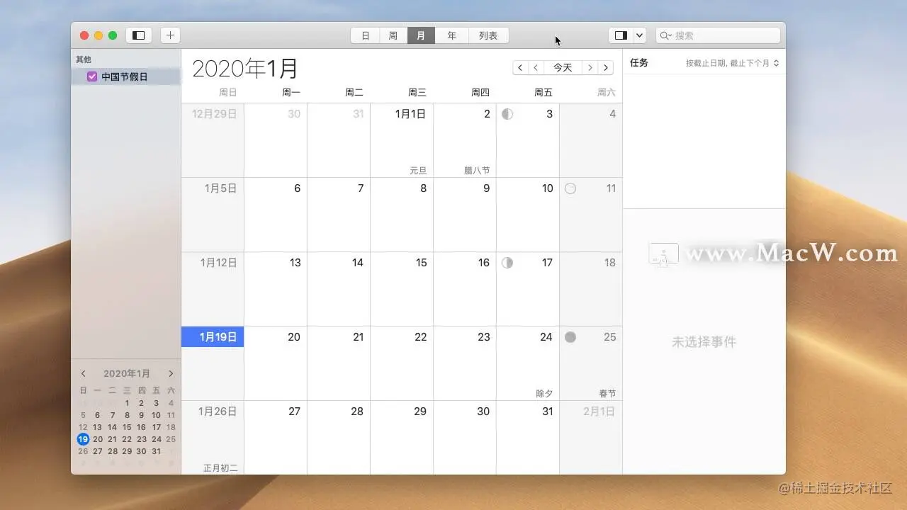Viewport: 907px width, 510px height.
Task: Click the lighter forward arrow beside 今天
Action: (590, 67)
